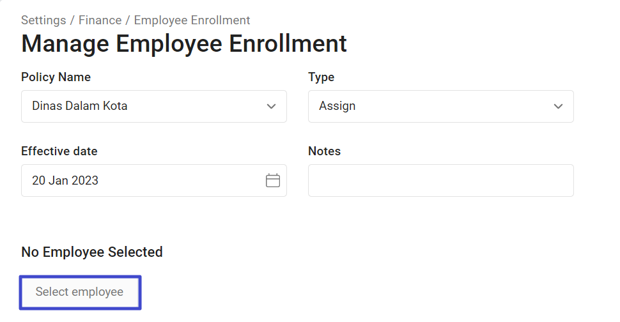Click the 20 Jan 2023 date value

[x=65, y=181]
